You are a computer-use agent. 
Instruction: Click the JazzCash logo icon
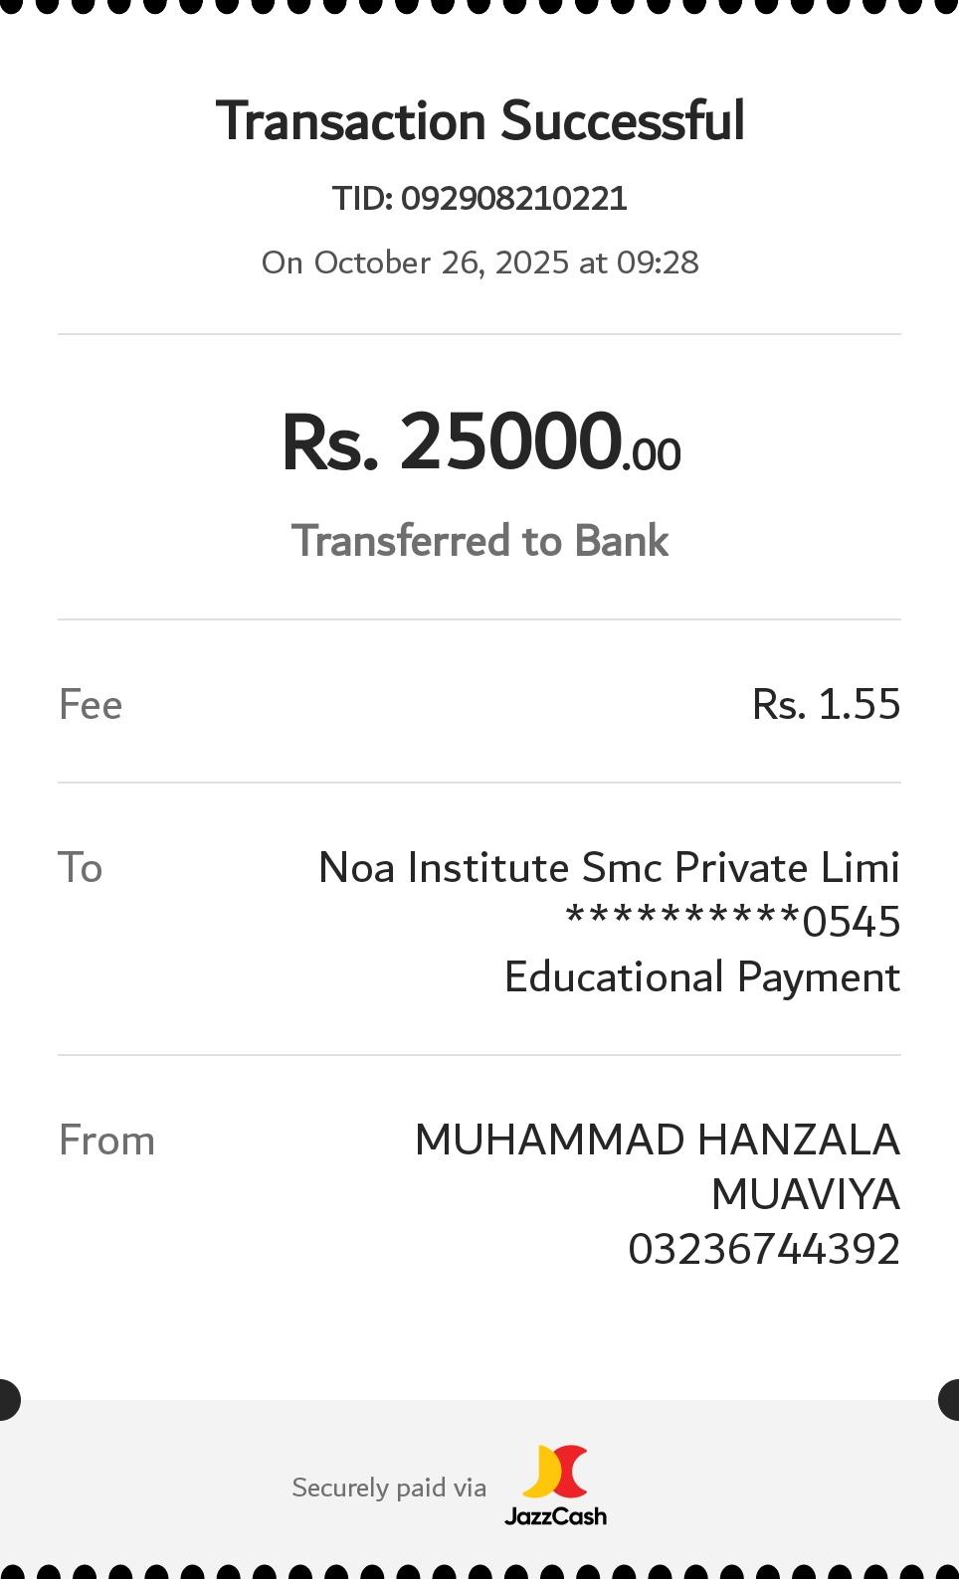click(555, 1472)
